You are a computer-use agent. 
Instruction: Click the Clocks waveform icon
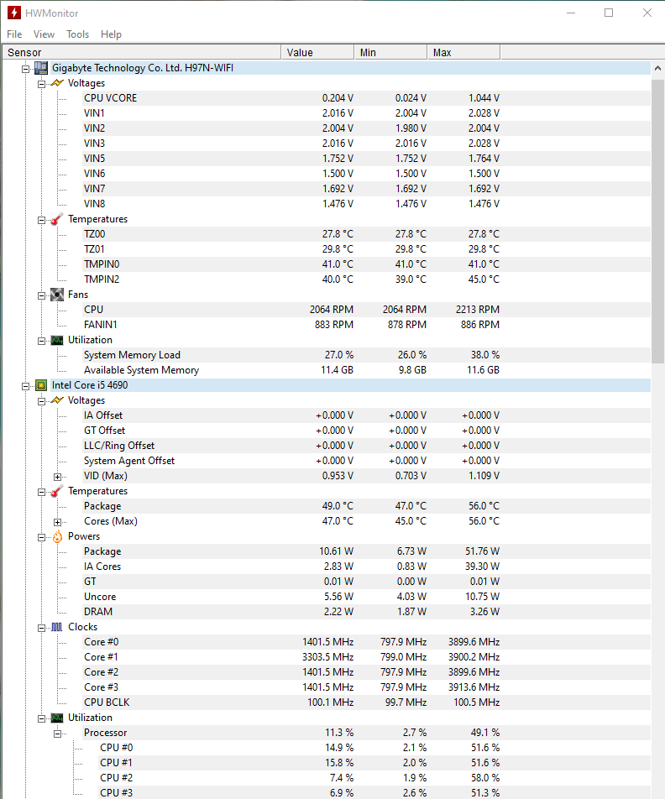pos(57,627)
